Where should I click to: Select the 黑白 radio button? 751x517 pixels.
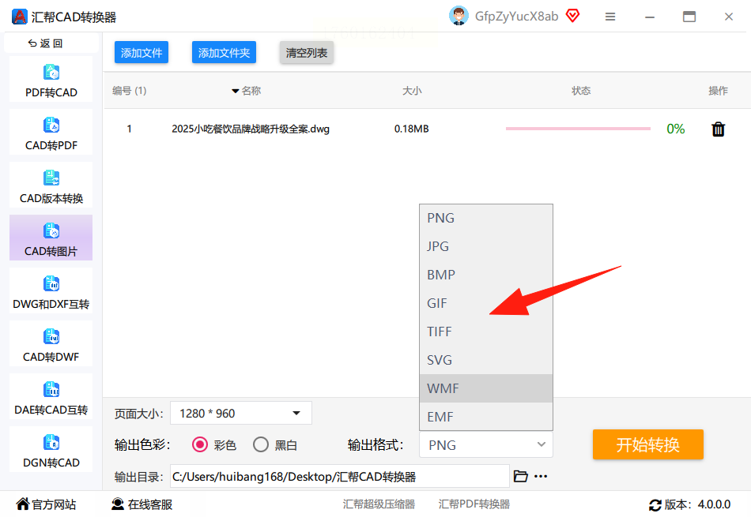coord(261,445)
